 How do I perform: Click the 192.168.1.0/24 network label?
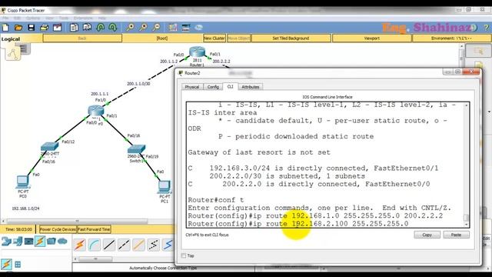click(x=25, y=209)
